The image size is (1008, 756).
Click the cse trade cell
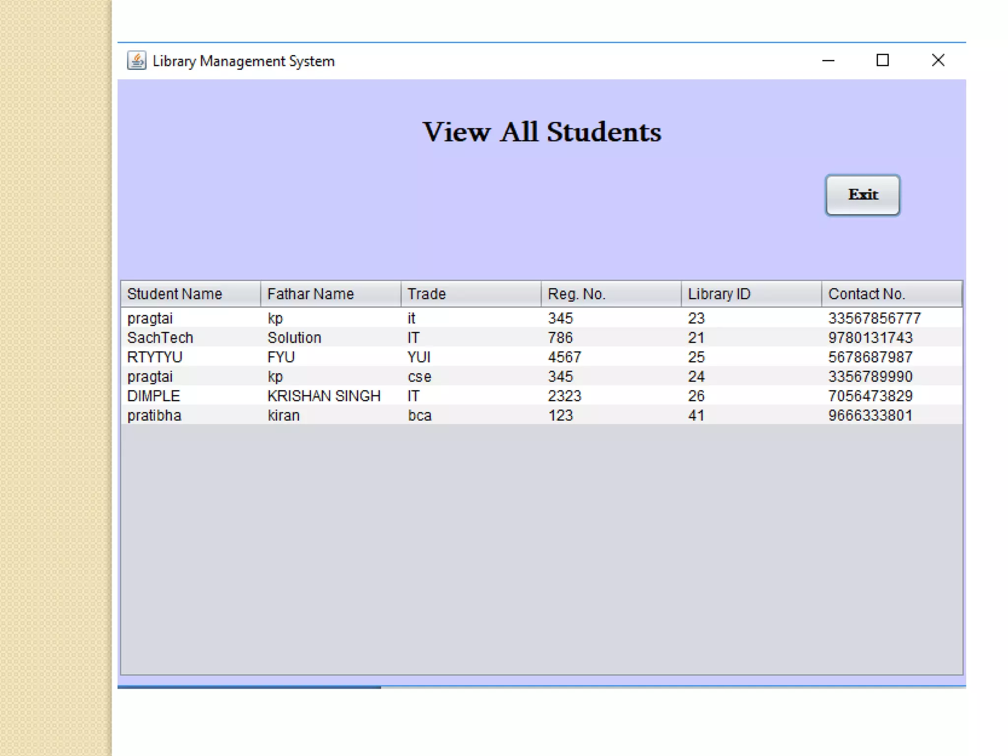419,377
